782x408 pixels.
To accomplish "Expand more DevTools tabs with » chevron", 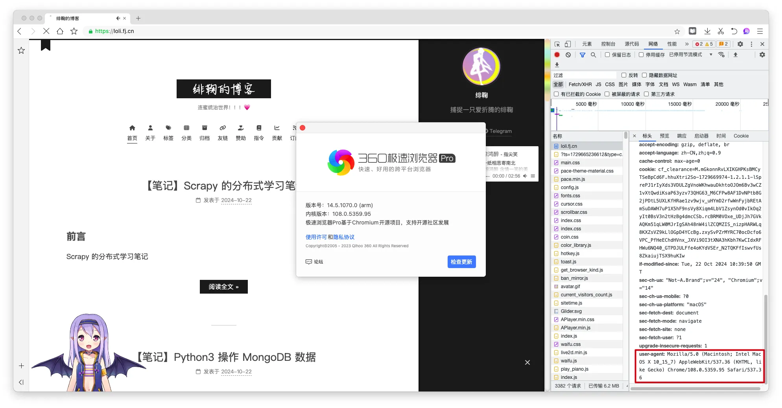I will [x=687, y=44].
